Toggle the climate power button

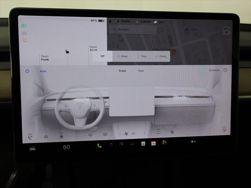[x=27, y=71]
